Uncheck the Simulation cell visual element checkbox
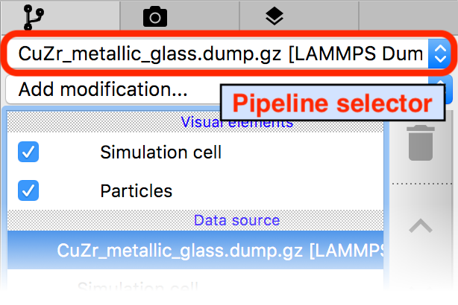 point(28,153)
